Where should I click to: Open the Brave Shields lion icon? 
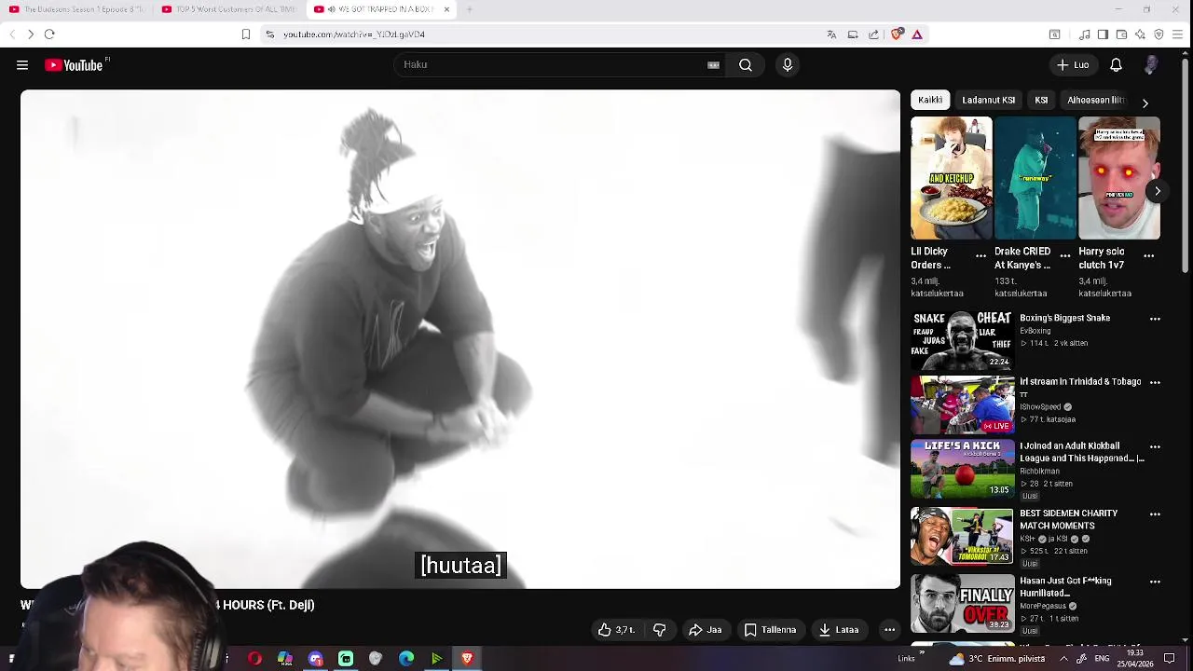(x=897, y=34)
